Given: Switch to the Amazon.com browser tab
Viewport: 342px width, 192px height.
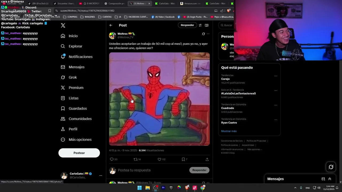Looking at the screenshot, I should click(x=190, y=3).
